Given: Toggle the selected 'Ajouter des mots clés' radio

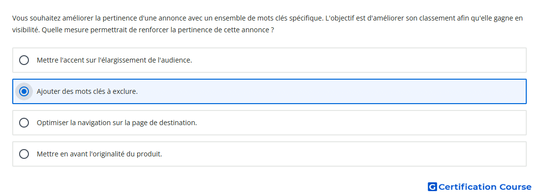Looking at the screenshot, I should [24, 91].
